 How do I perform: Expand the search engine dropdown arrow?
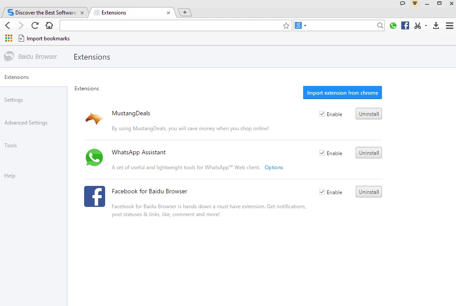pyautogui.click(x=305, y=25)
